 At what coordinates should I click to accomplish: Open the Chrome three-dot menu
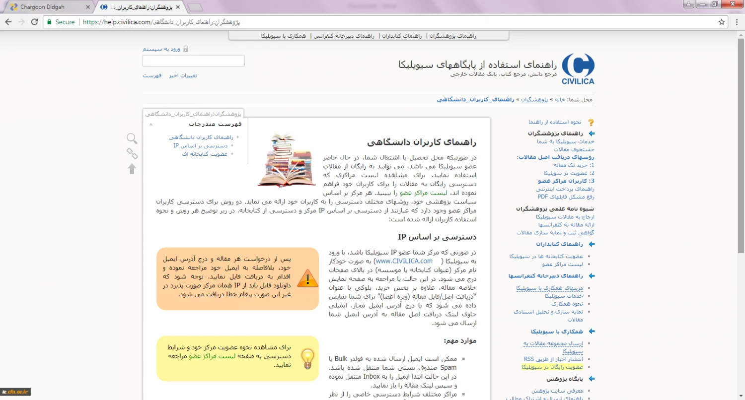pos(736,22)
